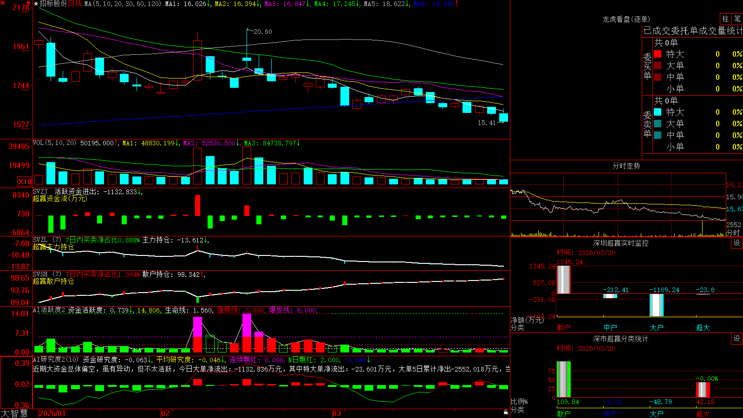743x418 pixels.
Task: Click the 超赢散户持仓 label
Action: click(53, 281)
